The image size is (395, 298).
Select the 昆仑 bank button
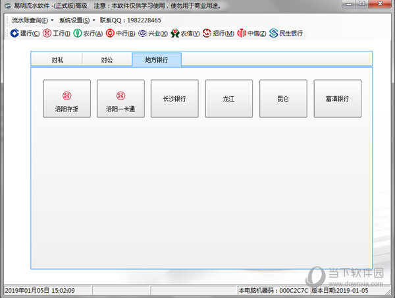283,99
